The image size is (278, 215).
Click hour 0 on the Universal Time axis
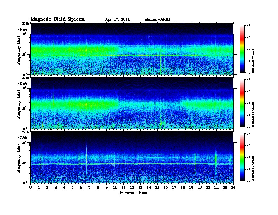click(31, 187)
